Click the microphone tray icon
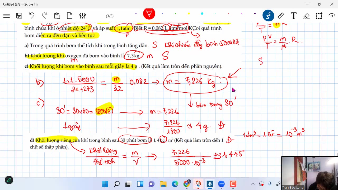The image size is (338, 190). pos(270,184)
